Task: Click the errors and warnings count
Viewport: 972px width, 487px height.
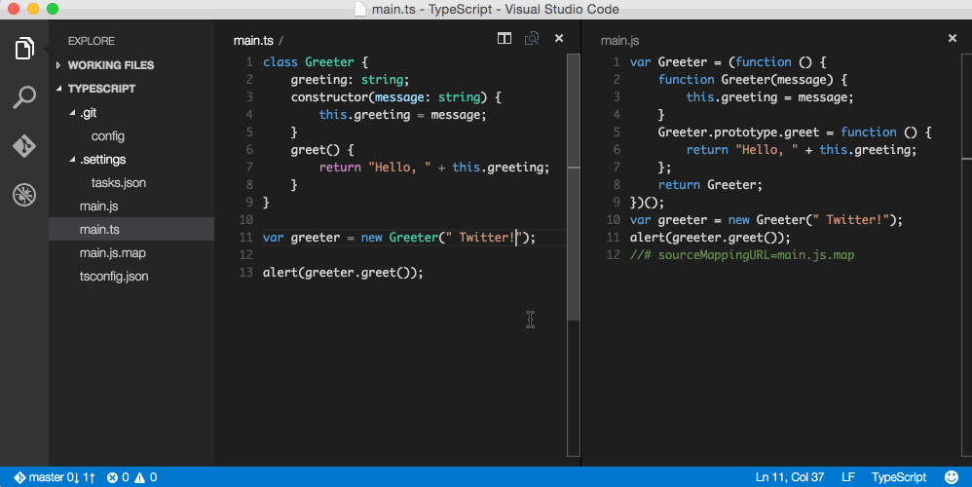Action: pos(131,477)
